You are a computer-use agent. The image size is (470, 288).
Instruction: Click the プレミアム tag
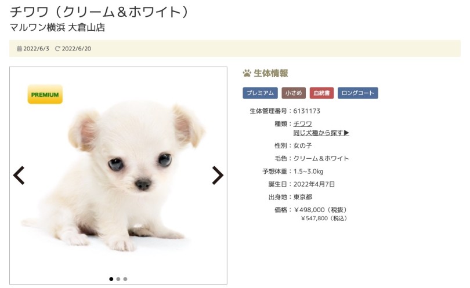point(260,93)
